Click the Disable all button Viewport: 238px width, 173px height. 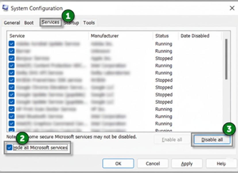pos(212,139)
